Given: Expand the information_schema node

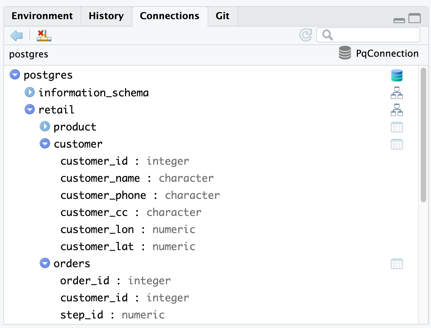Looking at the screenshot, I should pos(30,92).
